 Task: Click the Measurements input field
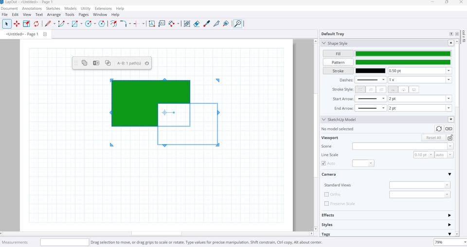[64, 242]
